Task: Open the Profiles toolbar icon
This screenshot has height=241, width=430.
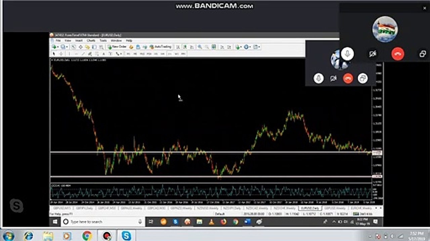Action: point(63,47)
